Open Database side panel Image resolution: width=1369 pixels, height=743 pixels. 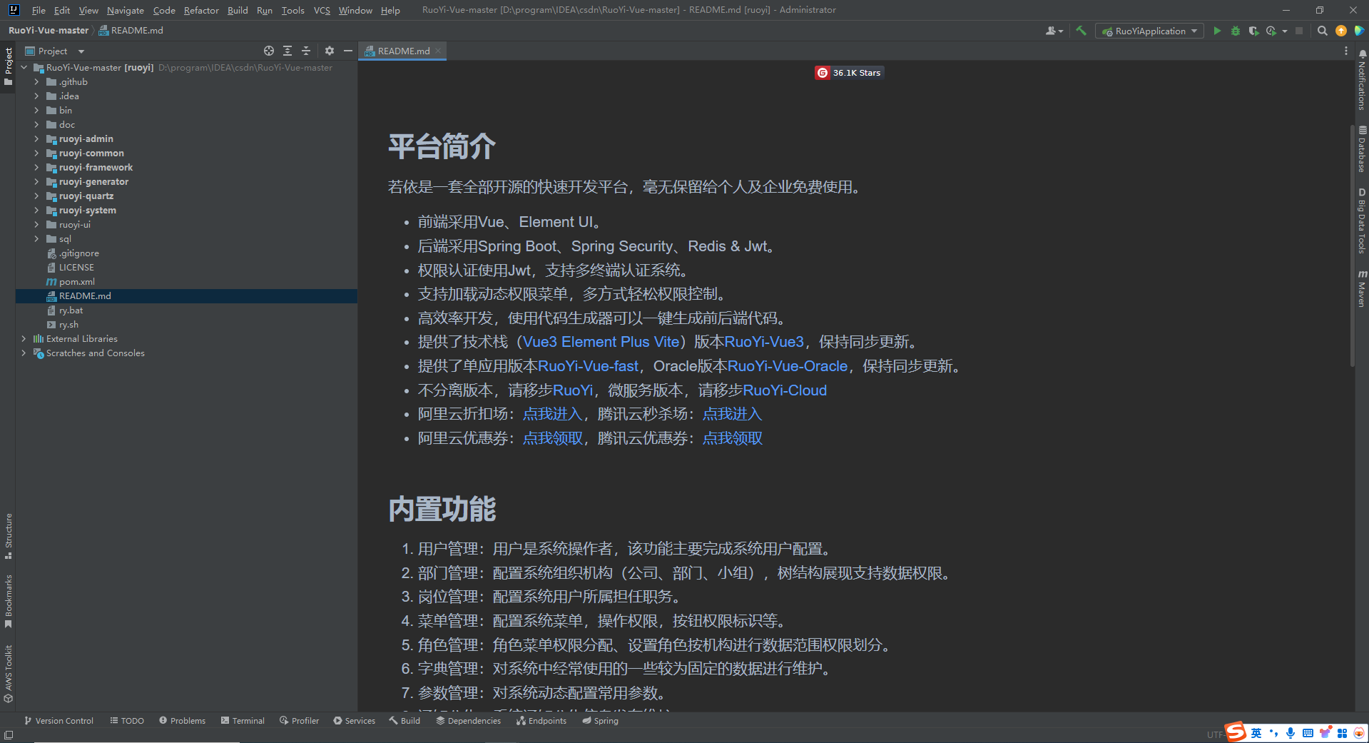1362,148
